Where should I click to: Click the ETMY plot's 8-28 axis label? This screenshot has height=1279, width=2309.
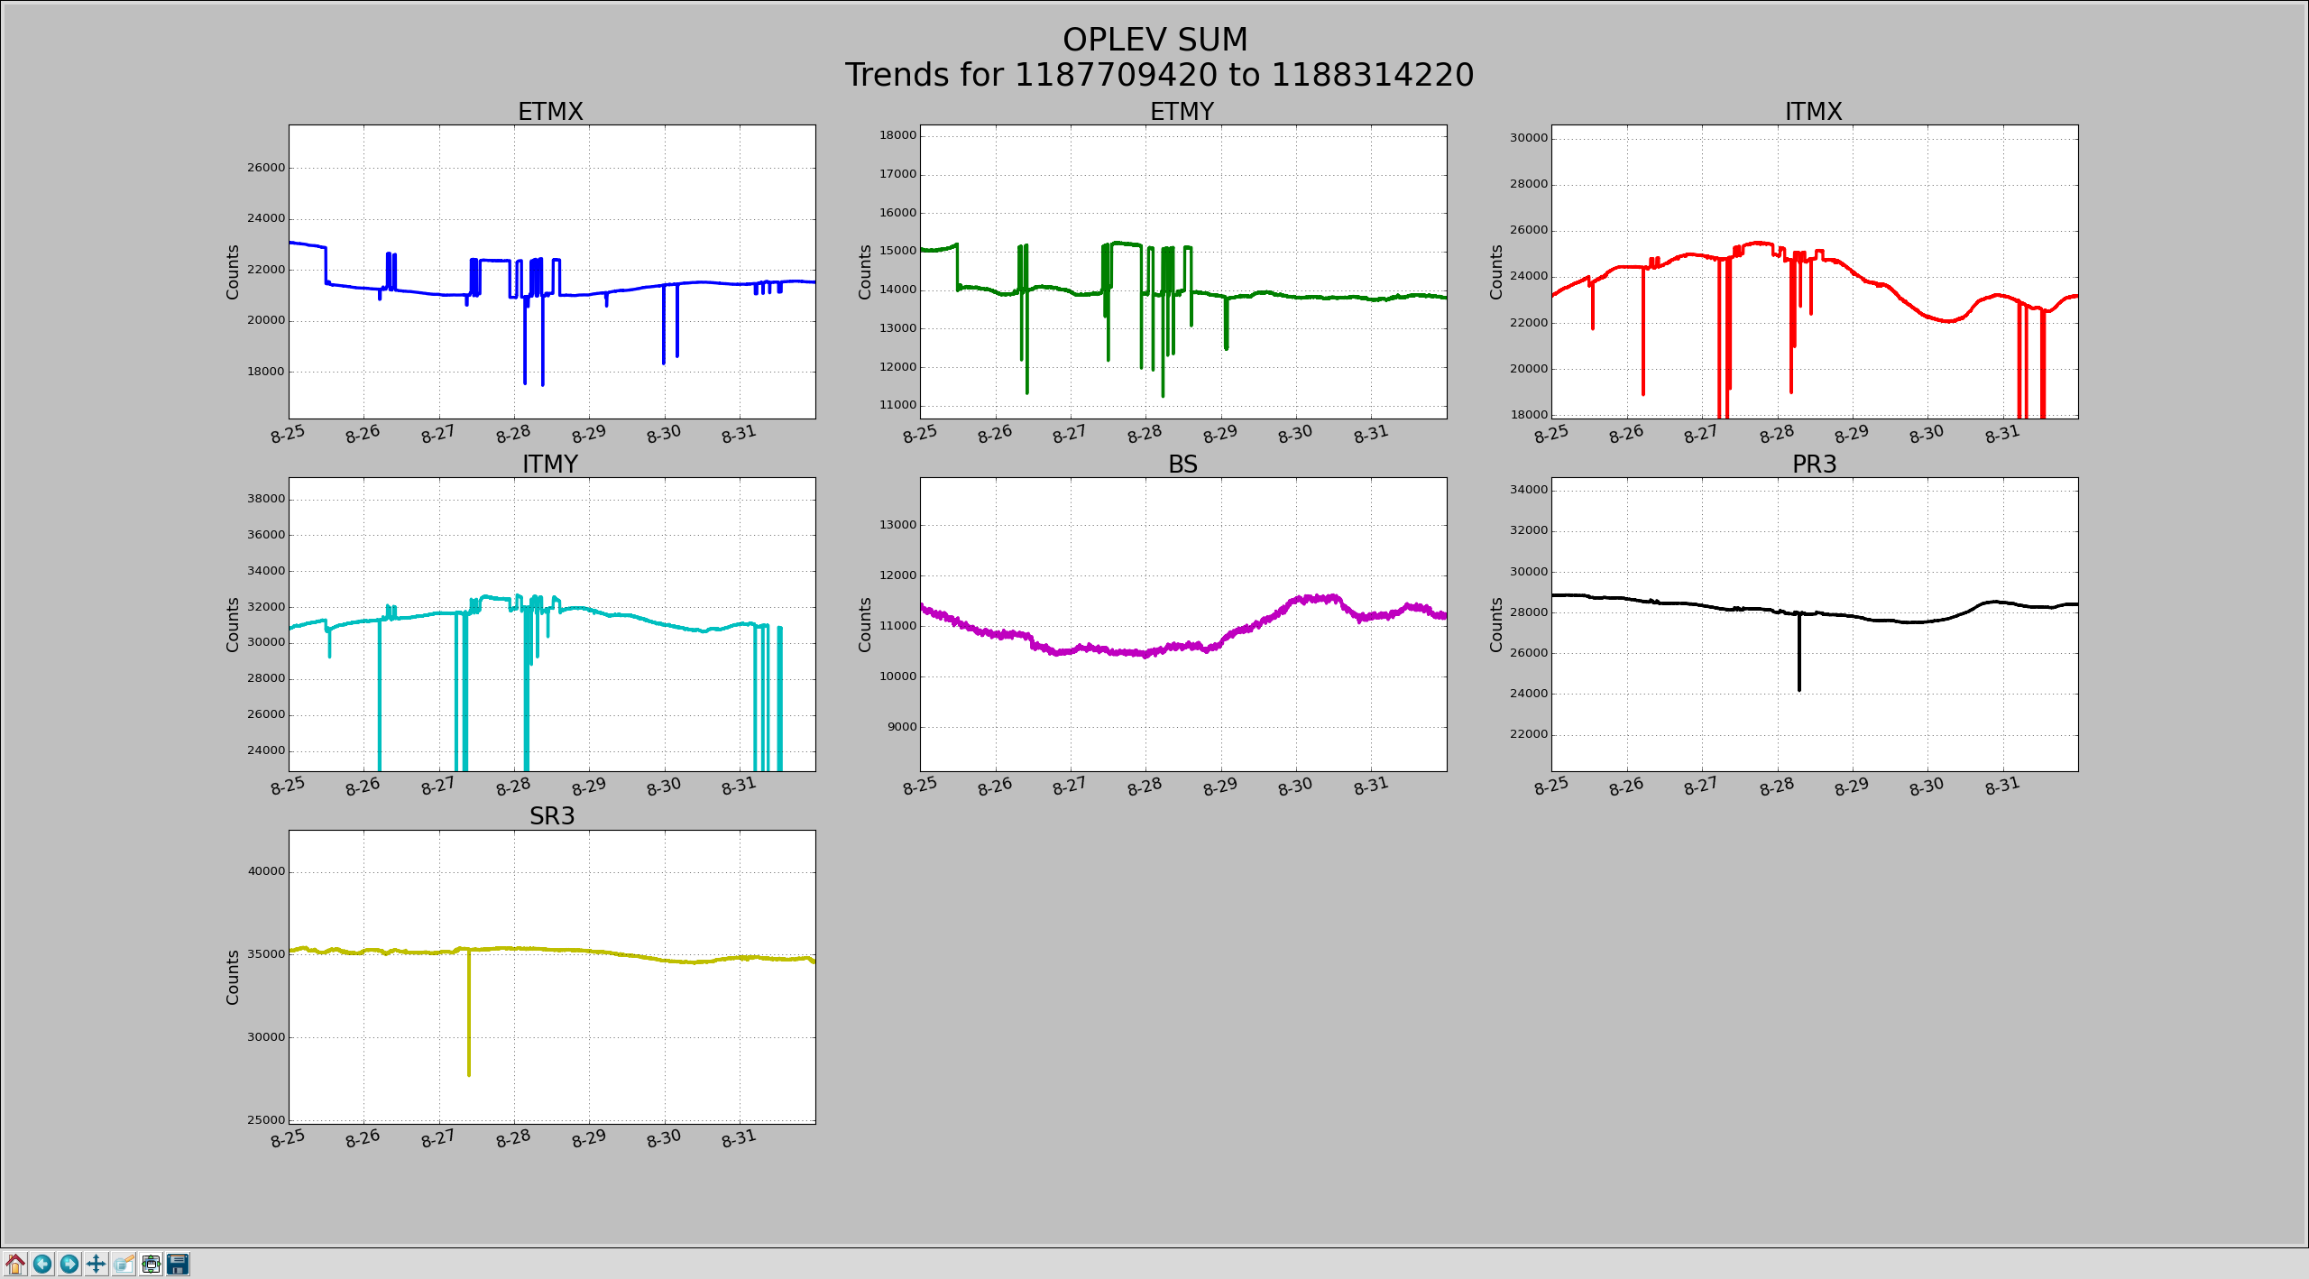tap(1145, 434)
